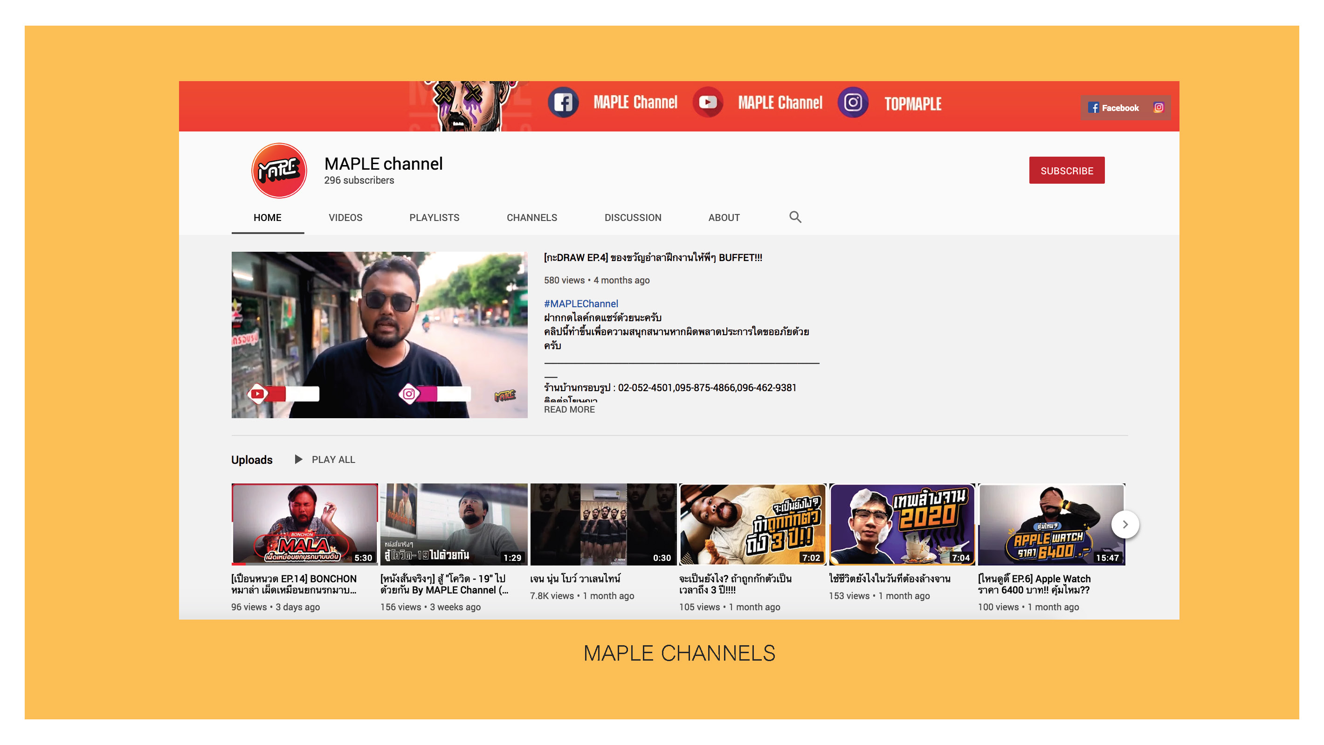Click the Uploads section heading
Image resolution: width=1324 pixels, height=745 pixels.
tap(252, 460)
